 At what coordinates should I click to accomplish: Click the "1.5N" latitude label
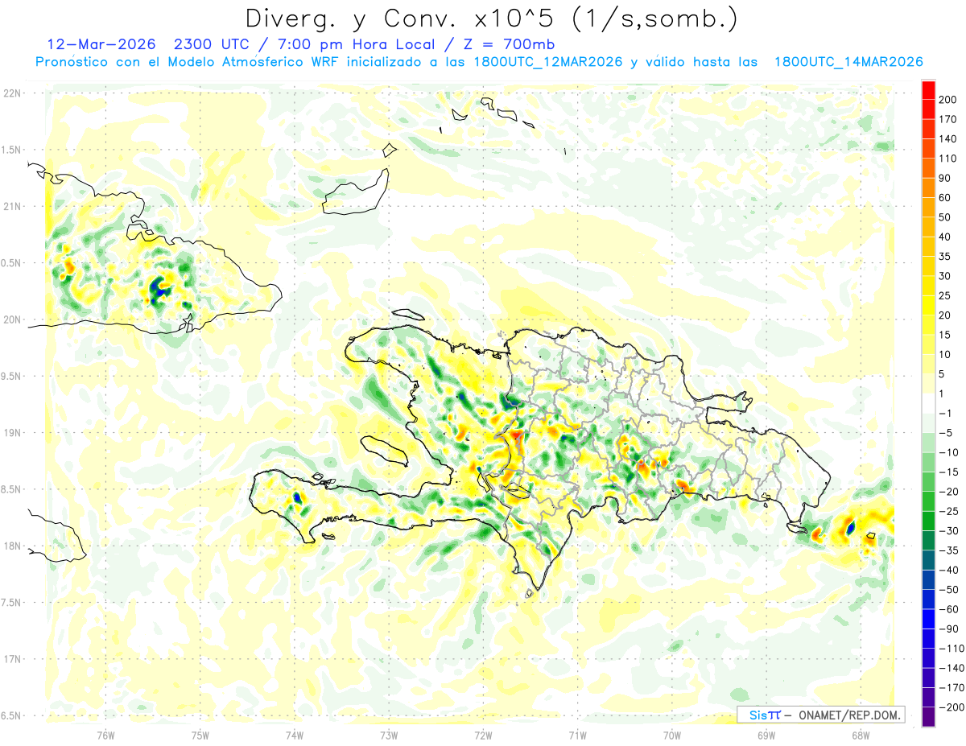click(x=11, y=150)
